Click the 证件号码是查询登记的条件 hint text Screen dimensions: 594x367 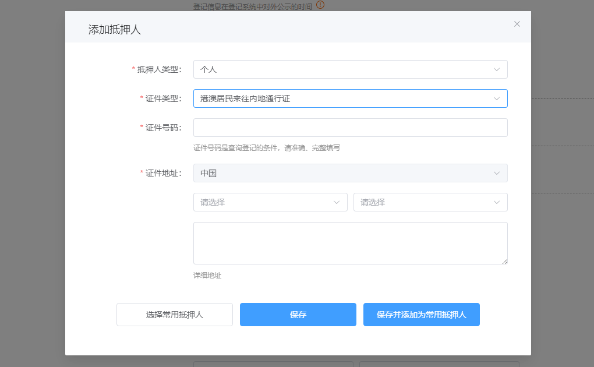[x=266, y=148]
